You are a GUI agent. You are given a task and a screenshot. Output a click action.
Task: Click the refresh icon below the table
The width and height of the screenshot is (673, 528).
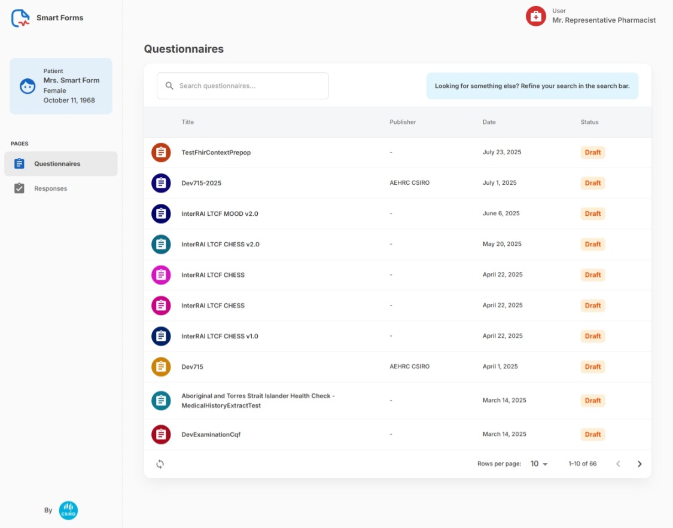(160, 464)
